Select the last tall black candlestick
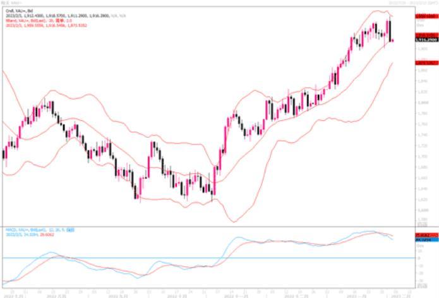Image resolution: width=439 pixels, height=298 pixels. pyautogui.click(x=389, y=30)
